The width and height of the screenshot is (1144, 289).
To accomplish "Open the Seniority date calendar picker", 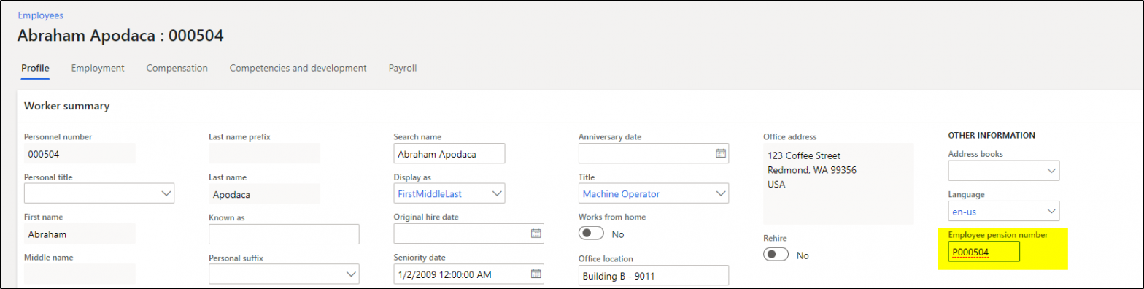I will tap(536, 274).
